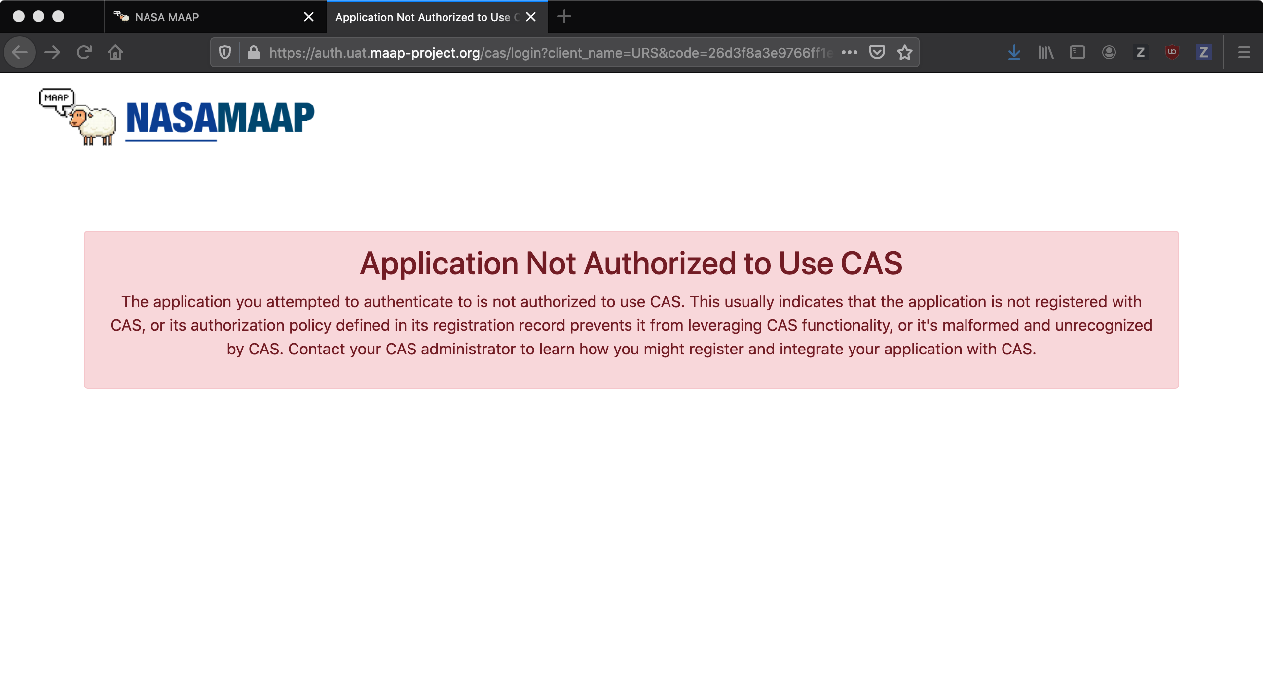Viewport: 1263px width, 699px height.
Task: Bookmark this page with the star
Action: [904, 52]
